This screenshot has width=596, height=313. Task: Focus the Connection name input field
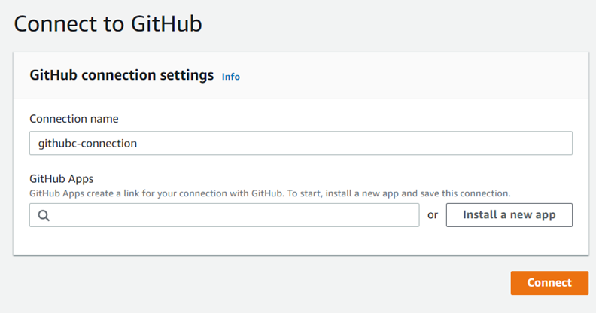pyautogui.click(x=301, y=143)
